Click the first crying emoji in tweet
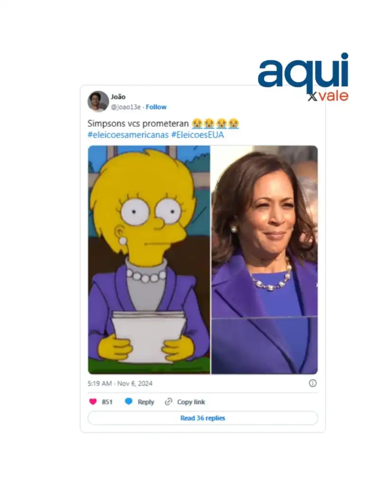Image resolution: width=387 pixels, height=484 pixels. (x=197, y=123)
